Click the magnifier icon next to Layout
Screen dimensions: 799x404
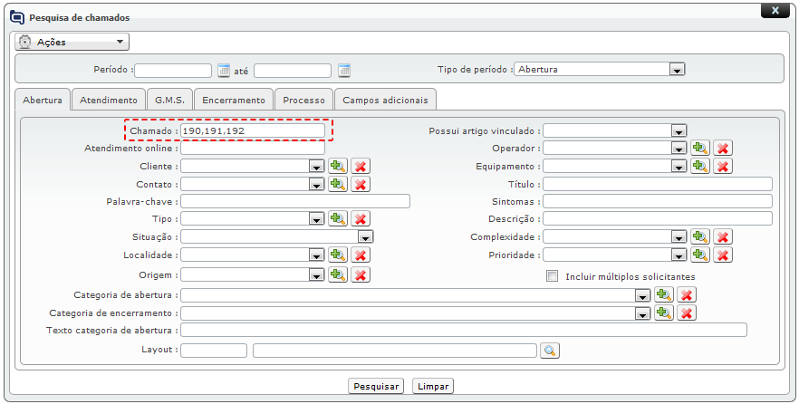click(550, 351)
